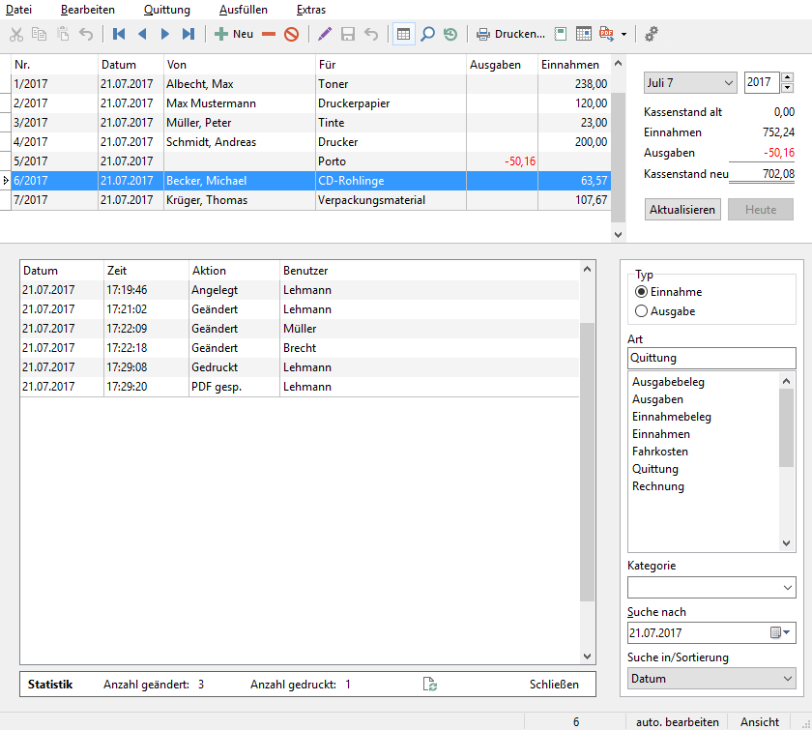The width and height of the screenshot is (812, 730).
Task: Click the PDF export icon
Action: pos(607,34)
